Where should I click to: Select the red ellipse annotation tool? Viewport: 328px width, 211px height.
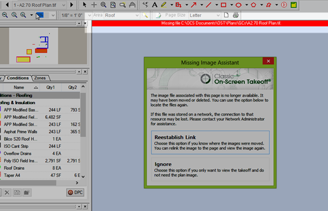click(x=238, y=4)
